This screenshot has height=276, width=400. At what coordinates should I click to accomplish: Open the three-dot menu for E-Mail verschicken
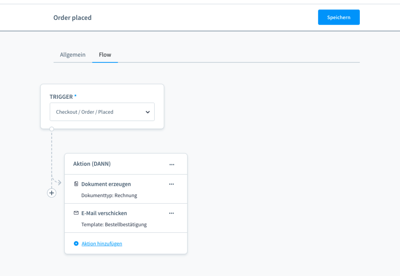coord(171,214)
